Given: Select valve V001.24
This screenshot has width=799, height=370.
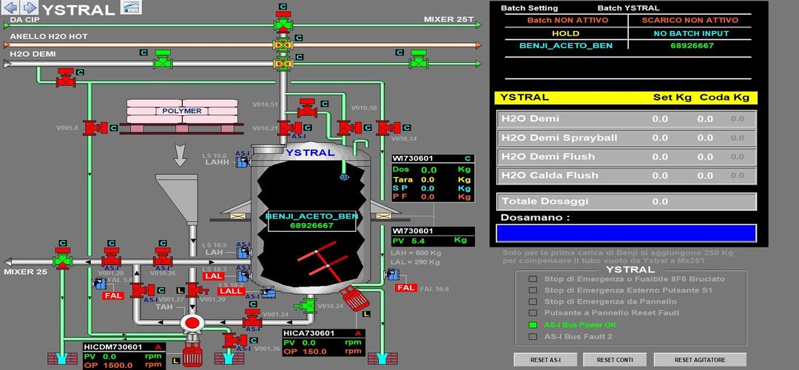Looking at the screenshot, I should [x=252, y=318].
